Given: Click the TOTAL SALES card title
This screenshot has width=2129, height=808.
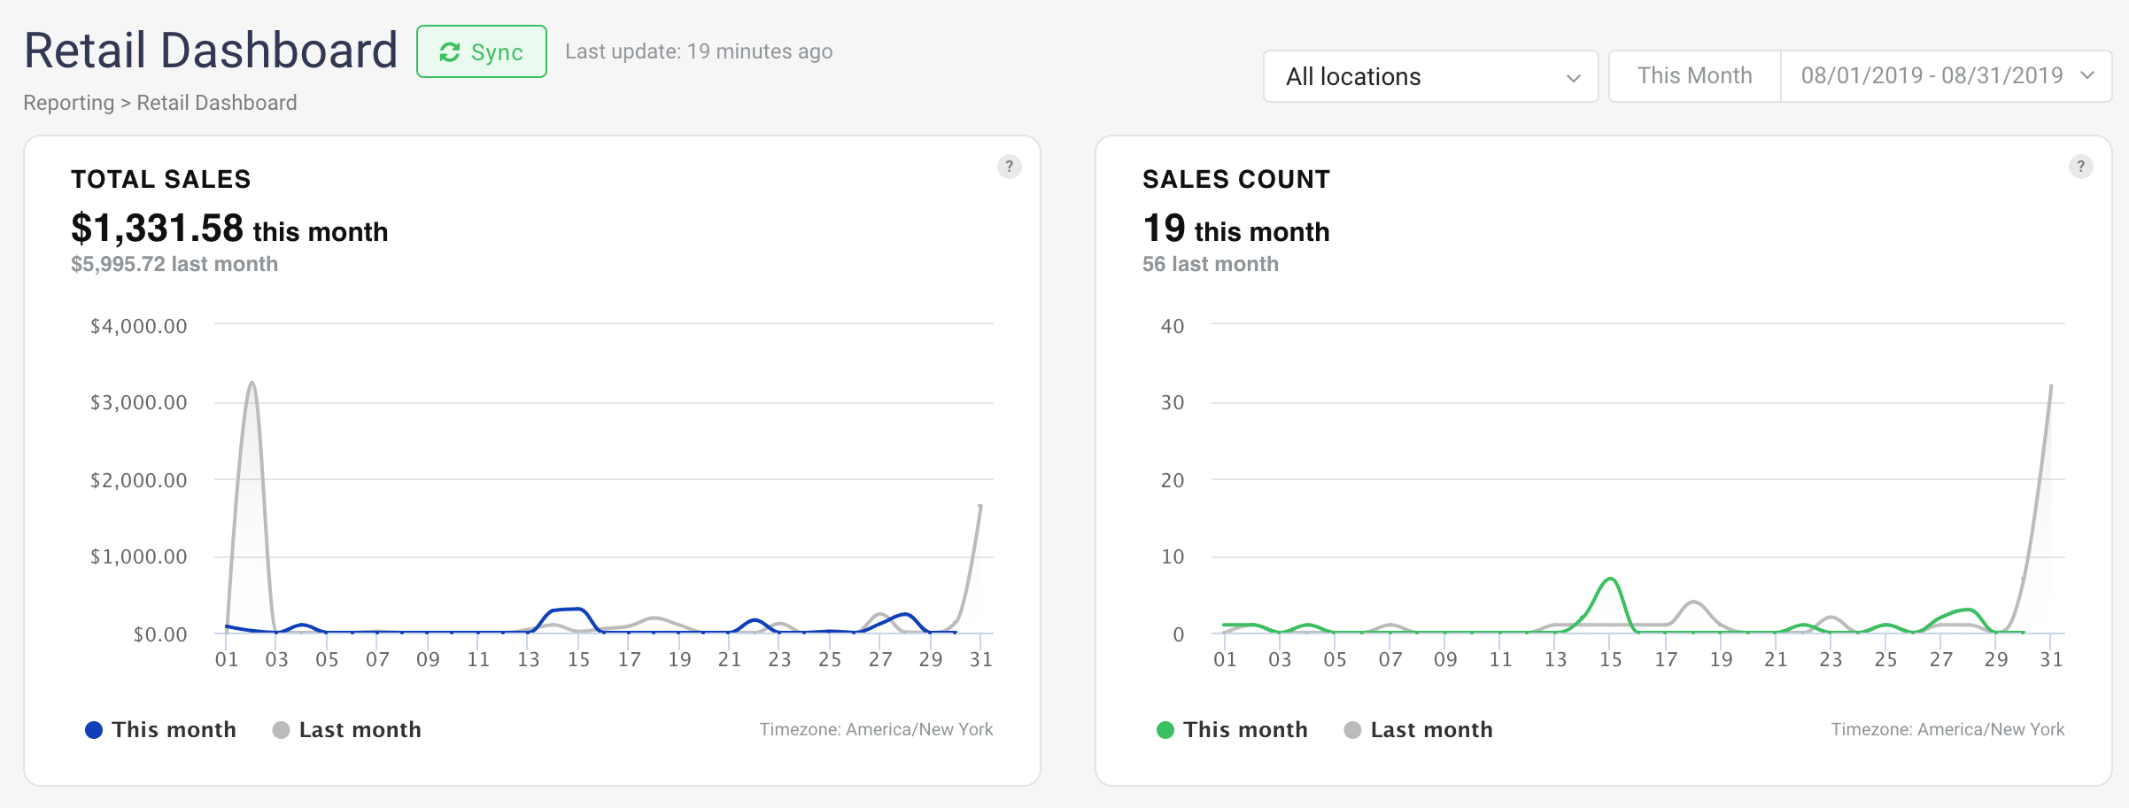Looking at the screenshot, I should pyautogui.click(x=161, y=179).
